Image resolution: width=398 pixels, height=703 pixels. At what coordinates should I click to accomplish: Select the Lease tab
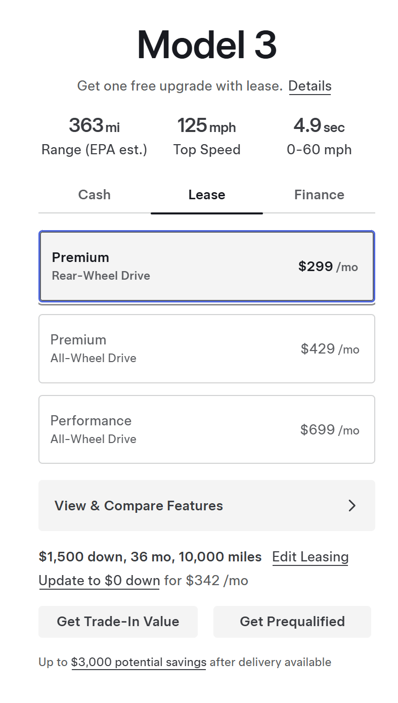coord(206,195)
